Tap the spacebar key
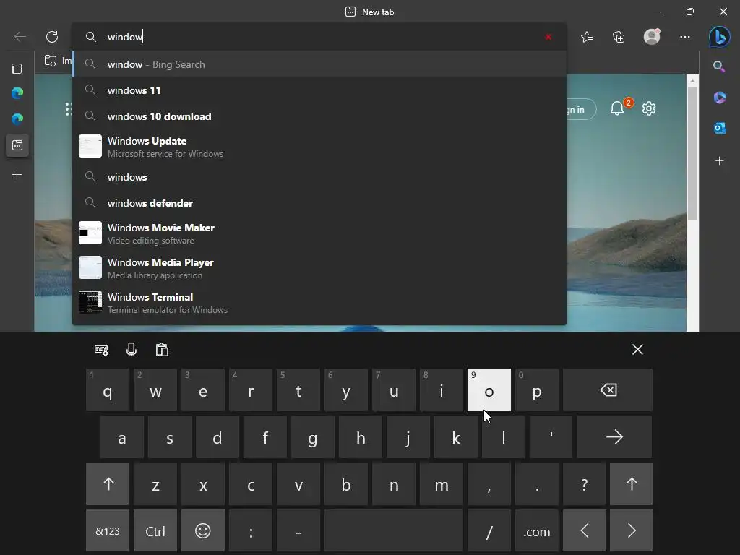The width and height of the screenshot is (740, 555). pyautogui.click(x=393, y=530)
